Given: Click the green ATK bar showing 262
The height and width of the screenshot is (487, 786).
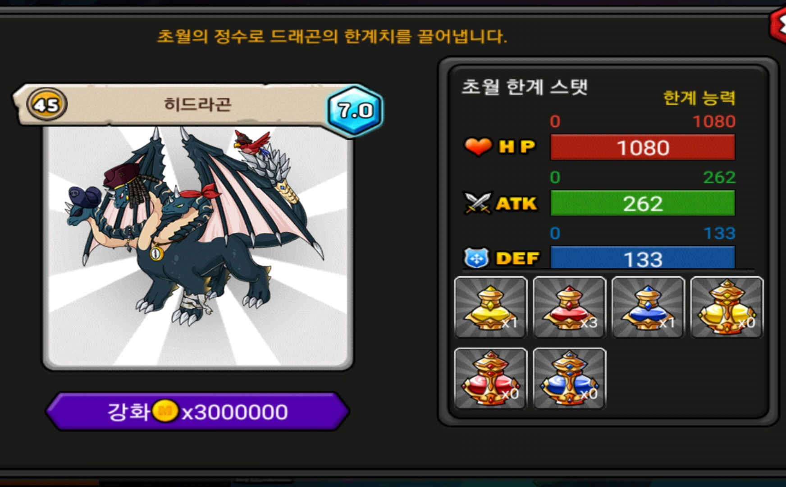Looking at the screenshot, I should [x=643, y=203].
